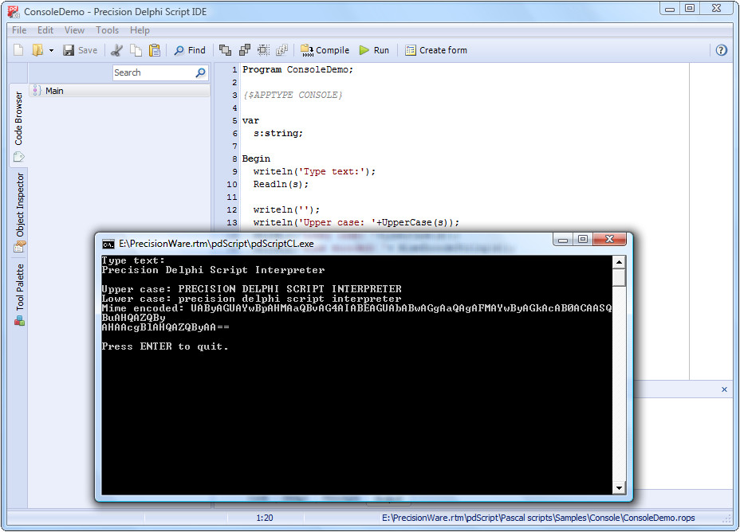Click the Upper case writeln line
740x532 pixels.
coord(356,222)
